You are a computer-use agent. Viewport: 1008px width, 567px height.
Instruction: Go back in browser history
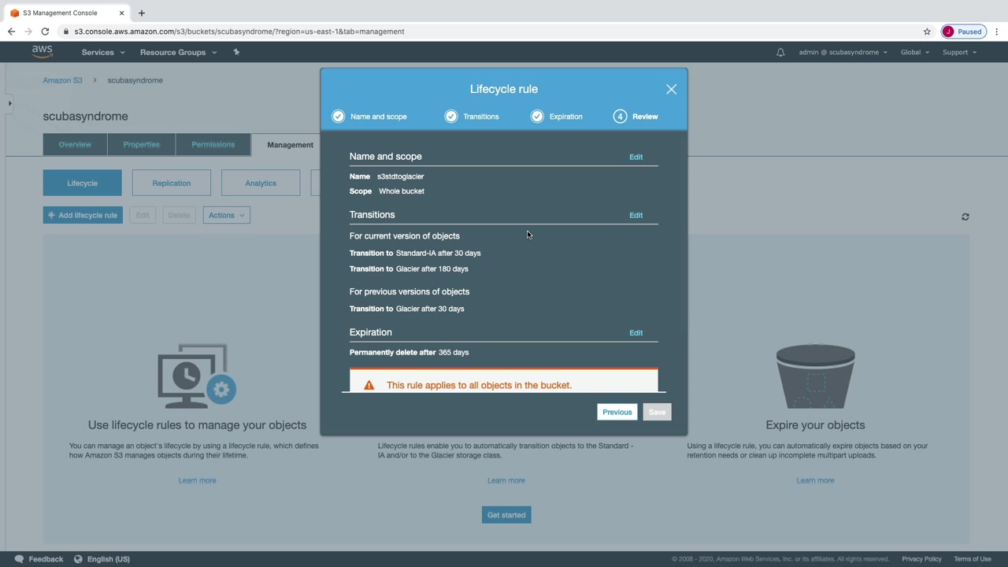pos(11,31)
